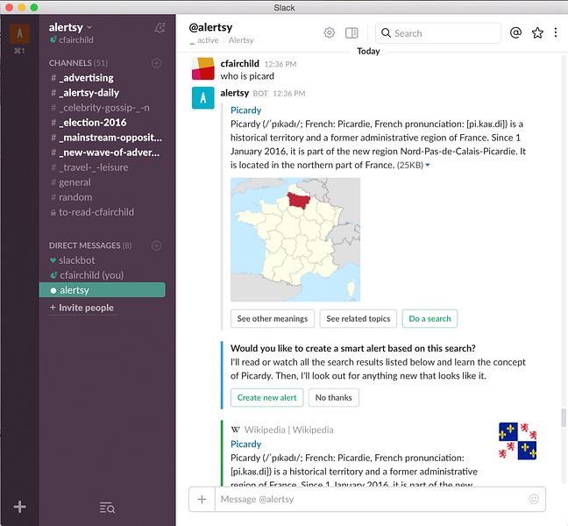Click the France map thumbnail
The width and height of the screenshot is (568, 526).
coord(295,239)
